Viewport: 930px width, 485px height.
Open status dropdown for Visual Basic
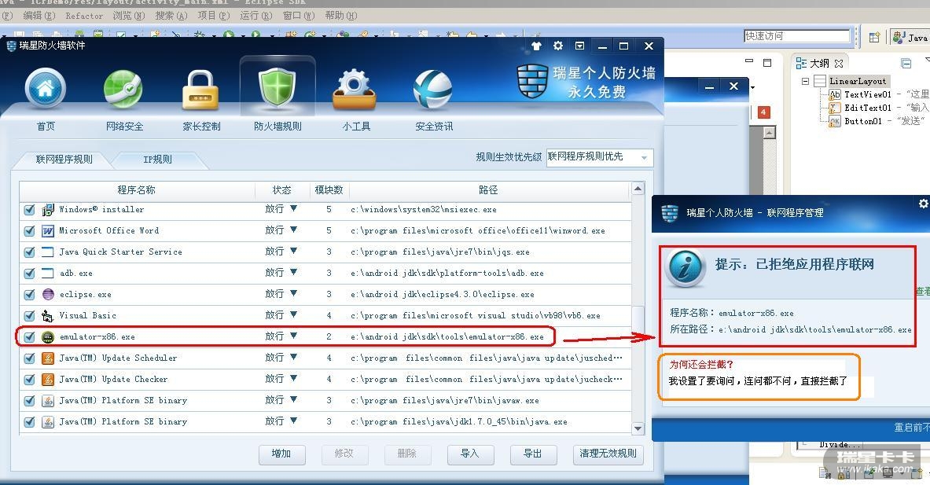[293, 315]
